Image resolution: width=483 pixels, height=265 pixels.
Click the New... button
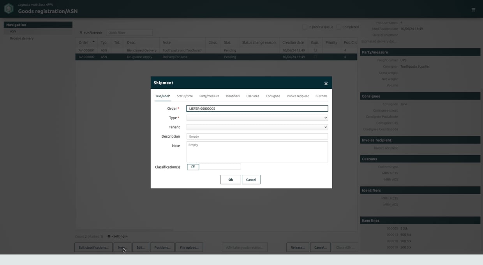[122, 247]
